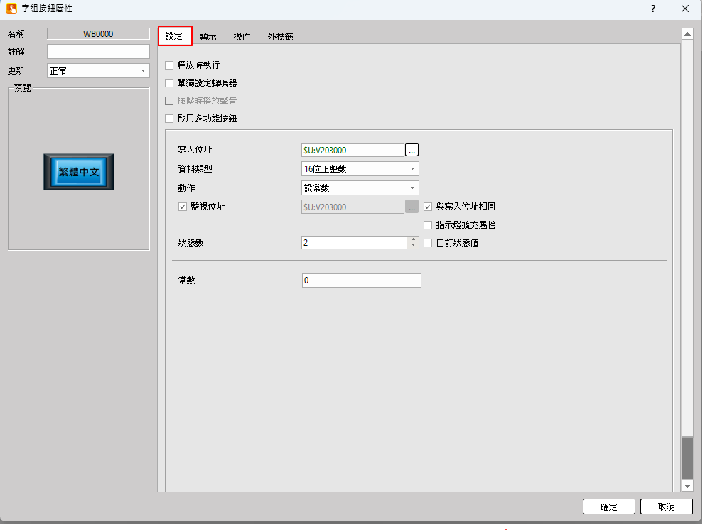
Task: Click the 狀態數 spinner up arrow
Action: pyautogui.click(x=413, y=239)
